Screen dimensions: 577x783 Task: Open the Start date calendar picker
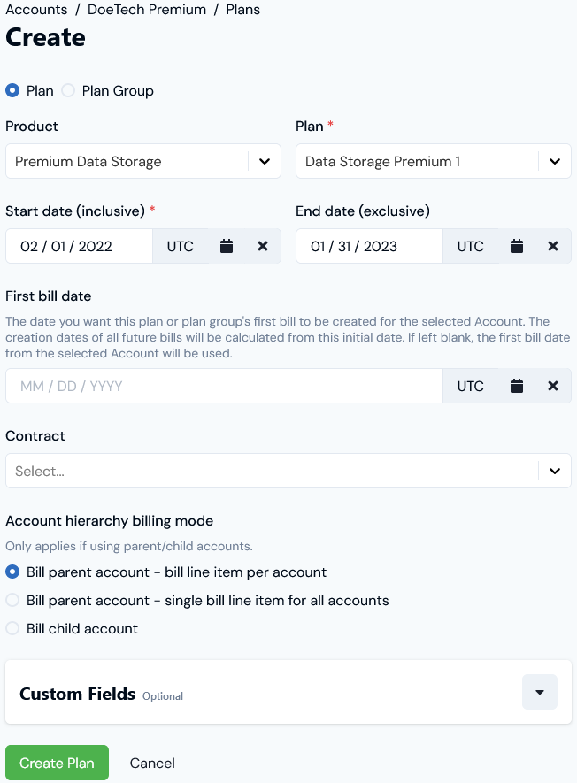pyautogui.click(x=227, y=246)
